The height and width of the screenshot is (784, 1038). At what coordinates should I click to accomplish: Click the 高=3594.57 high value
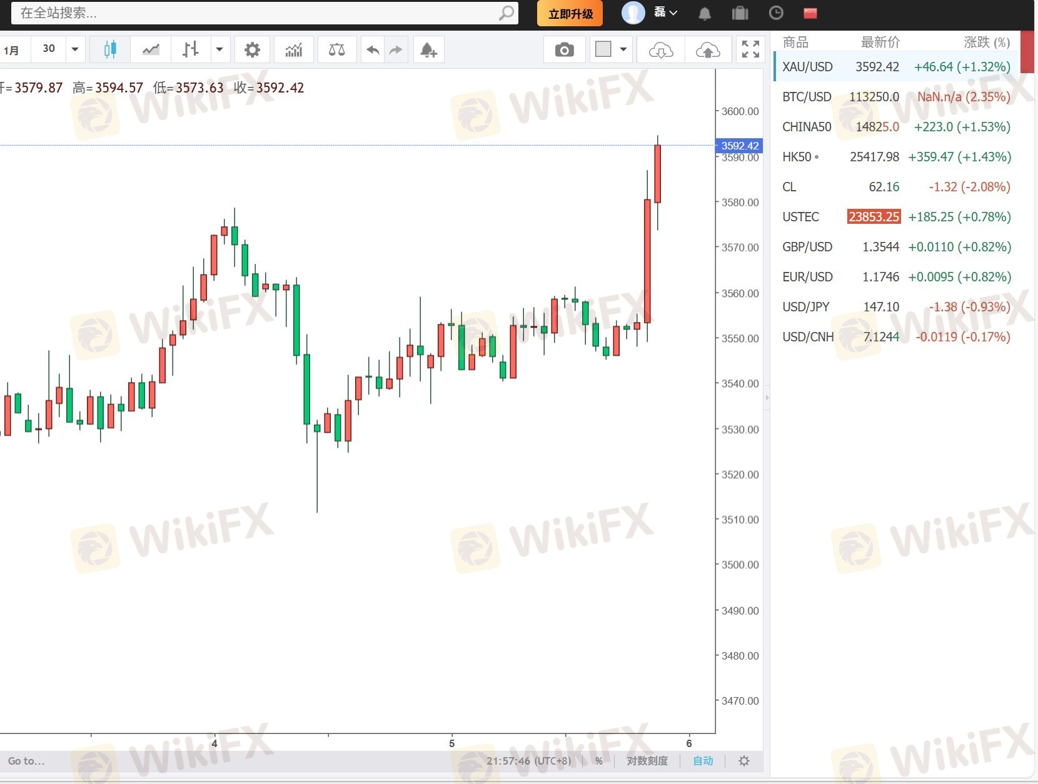[x=108, y=88]
